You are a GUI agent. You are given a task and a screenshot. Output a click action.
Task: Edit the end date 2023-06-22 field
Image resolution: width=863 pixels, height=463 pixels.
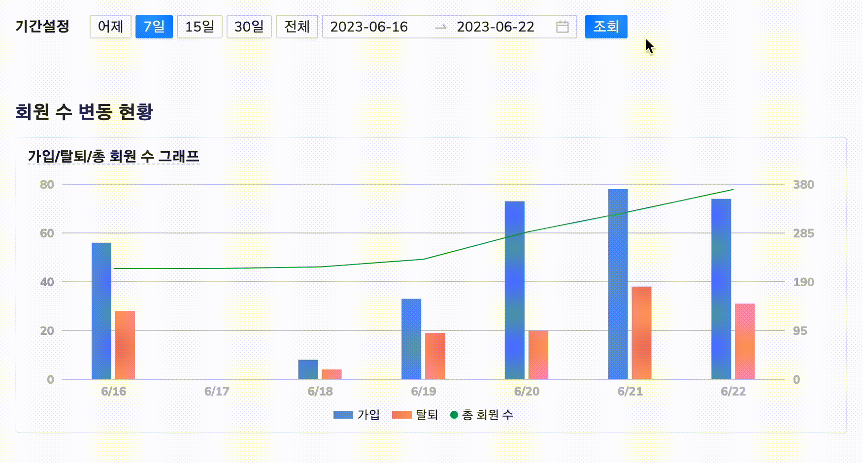click(496, 27)
